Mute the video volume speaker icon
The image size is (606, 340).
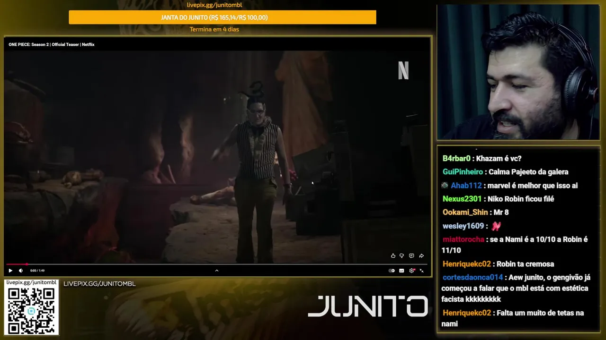(21, 271)
